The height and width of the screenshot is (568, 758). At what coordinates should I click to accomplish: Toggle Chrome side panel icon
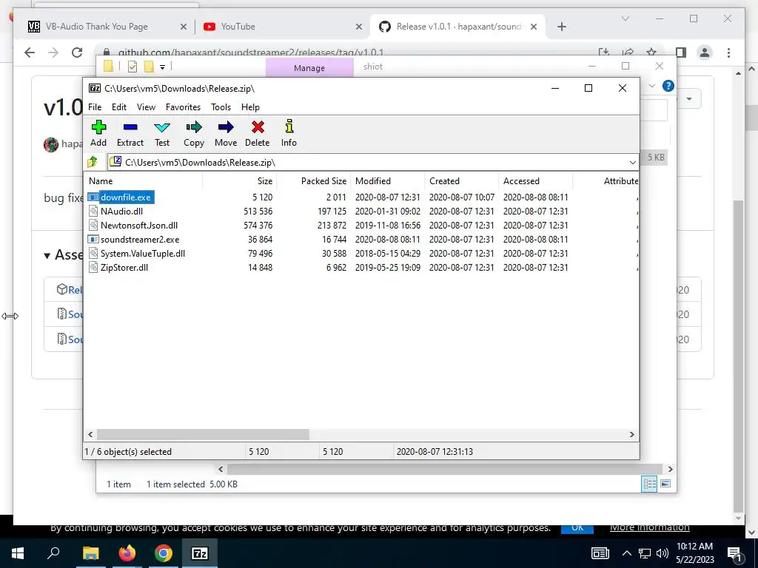tap(681, 53)
